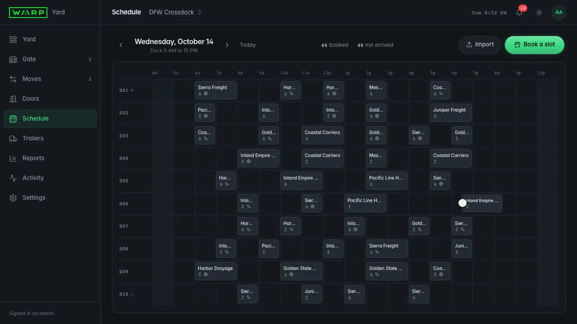This screenshot has height=324, width=577.
Task: Open the Pacific Line H... slot on D05
Action: [387, 181]
